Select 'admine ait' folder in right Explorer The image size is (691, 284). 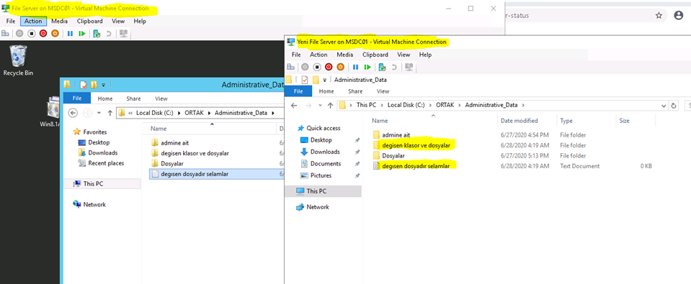pyautogui.click(x=396, y=135)
